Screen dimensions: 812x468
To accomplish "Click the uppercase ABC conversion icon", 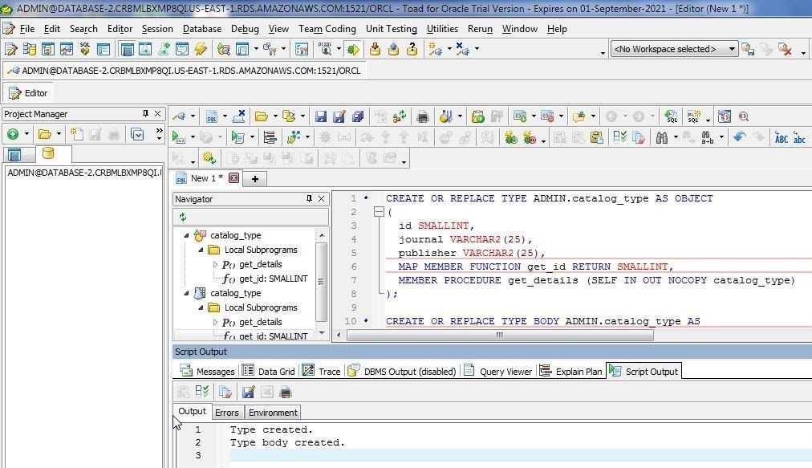I will [x=781, y=138].
